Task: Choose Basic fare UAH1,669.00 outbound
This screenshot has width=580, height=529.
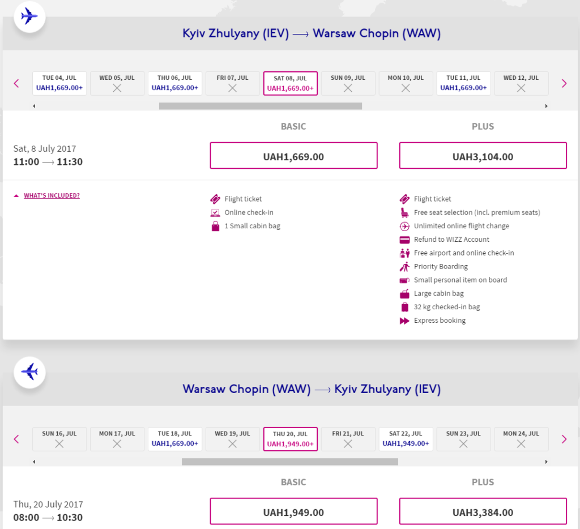Action: [x=294, y=155]
